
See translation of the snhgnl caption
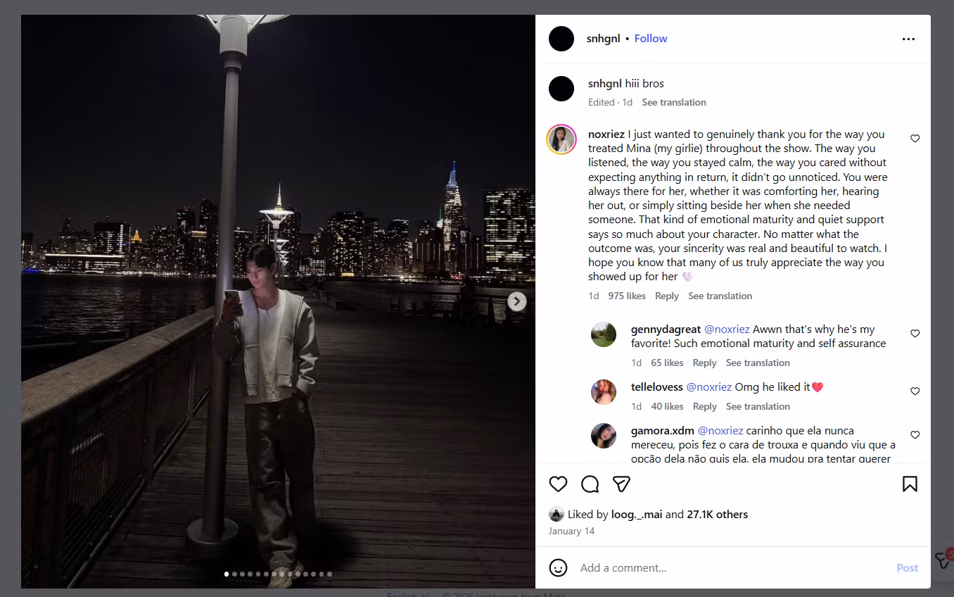[x=673, y=102]
